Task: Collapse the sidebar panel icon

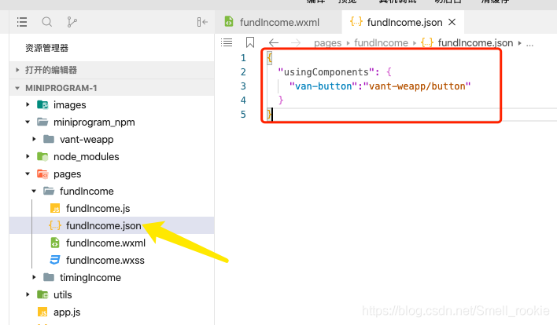Action: pyautogui.click(x=201, y=22)
